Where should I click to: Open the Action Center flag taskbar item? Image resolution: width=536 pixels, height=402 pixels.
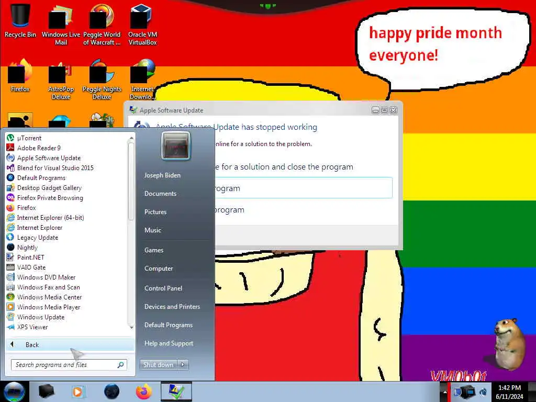[x=176, y=392]
